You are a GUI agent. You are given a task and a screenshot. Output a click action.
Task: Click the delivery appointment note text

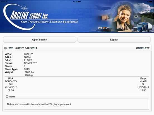(x=39, y=104)
